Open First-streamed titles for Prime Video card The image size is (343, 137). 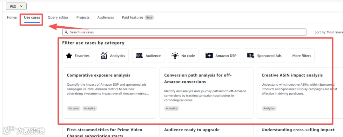(x=109, y=130)
